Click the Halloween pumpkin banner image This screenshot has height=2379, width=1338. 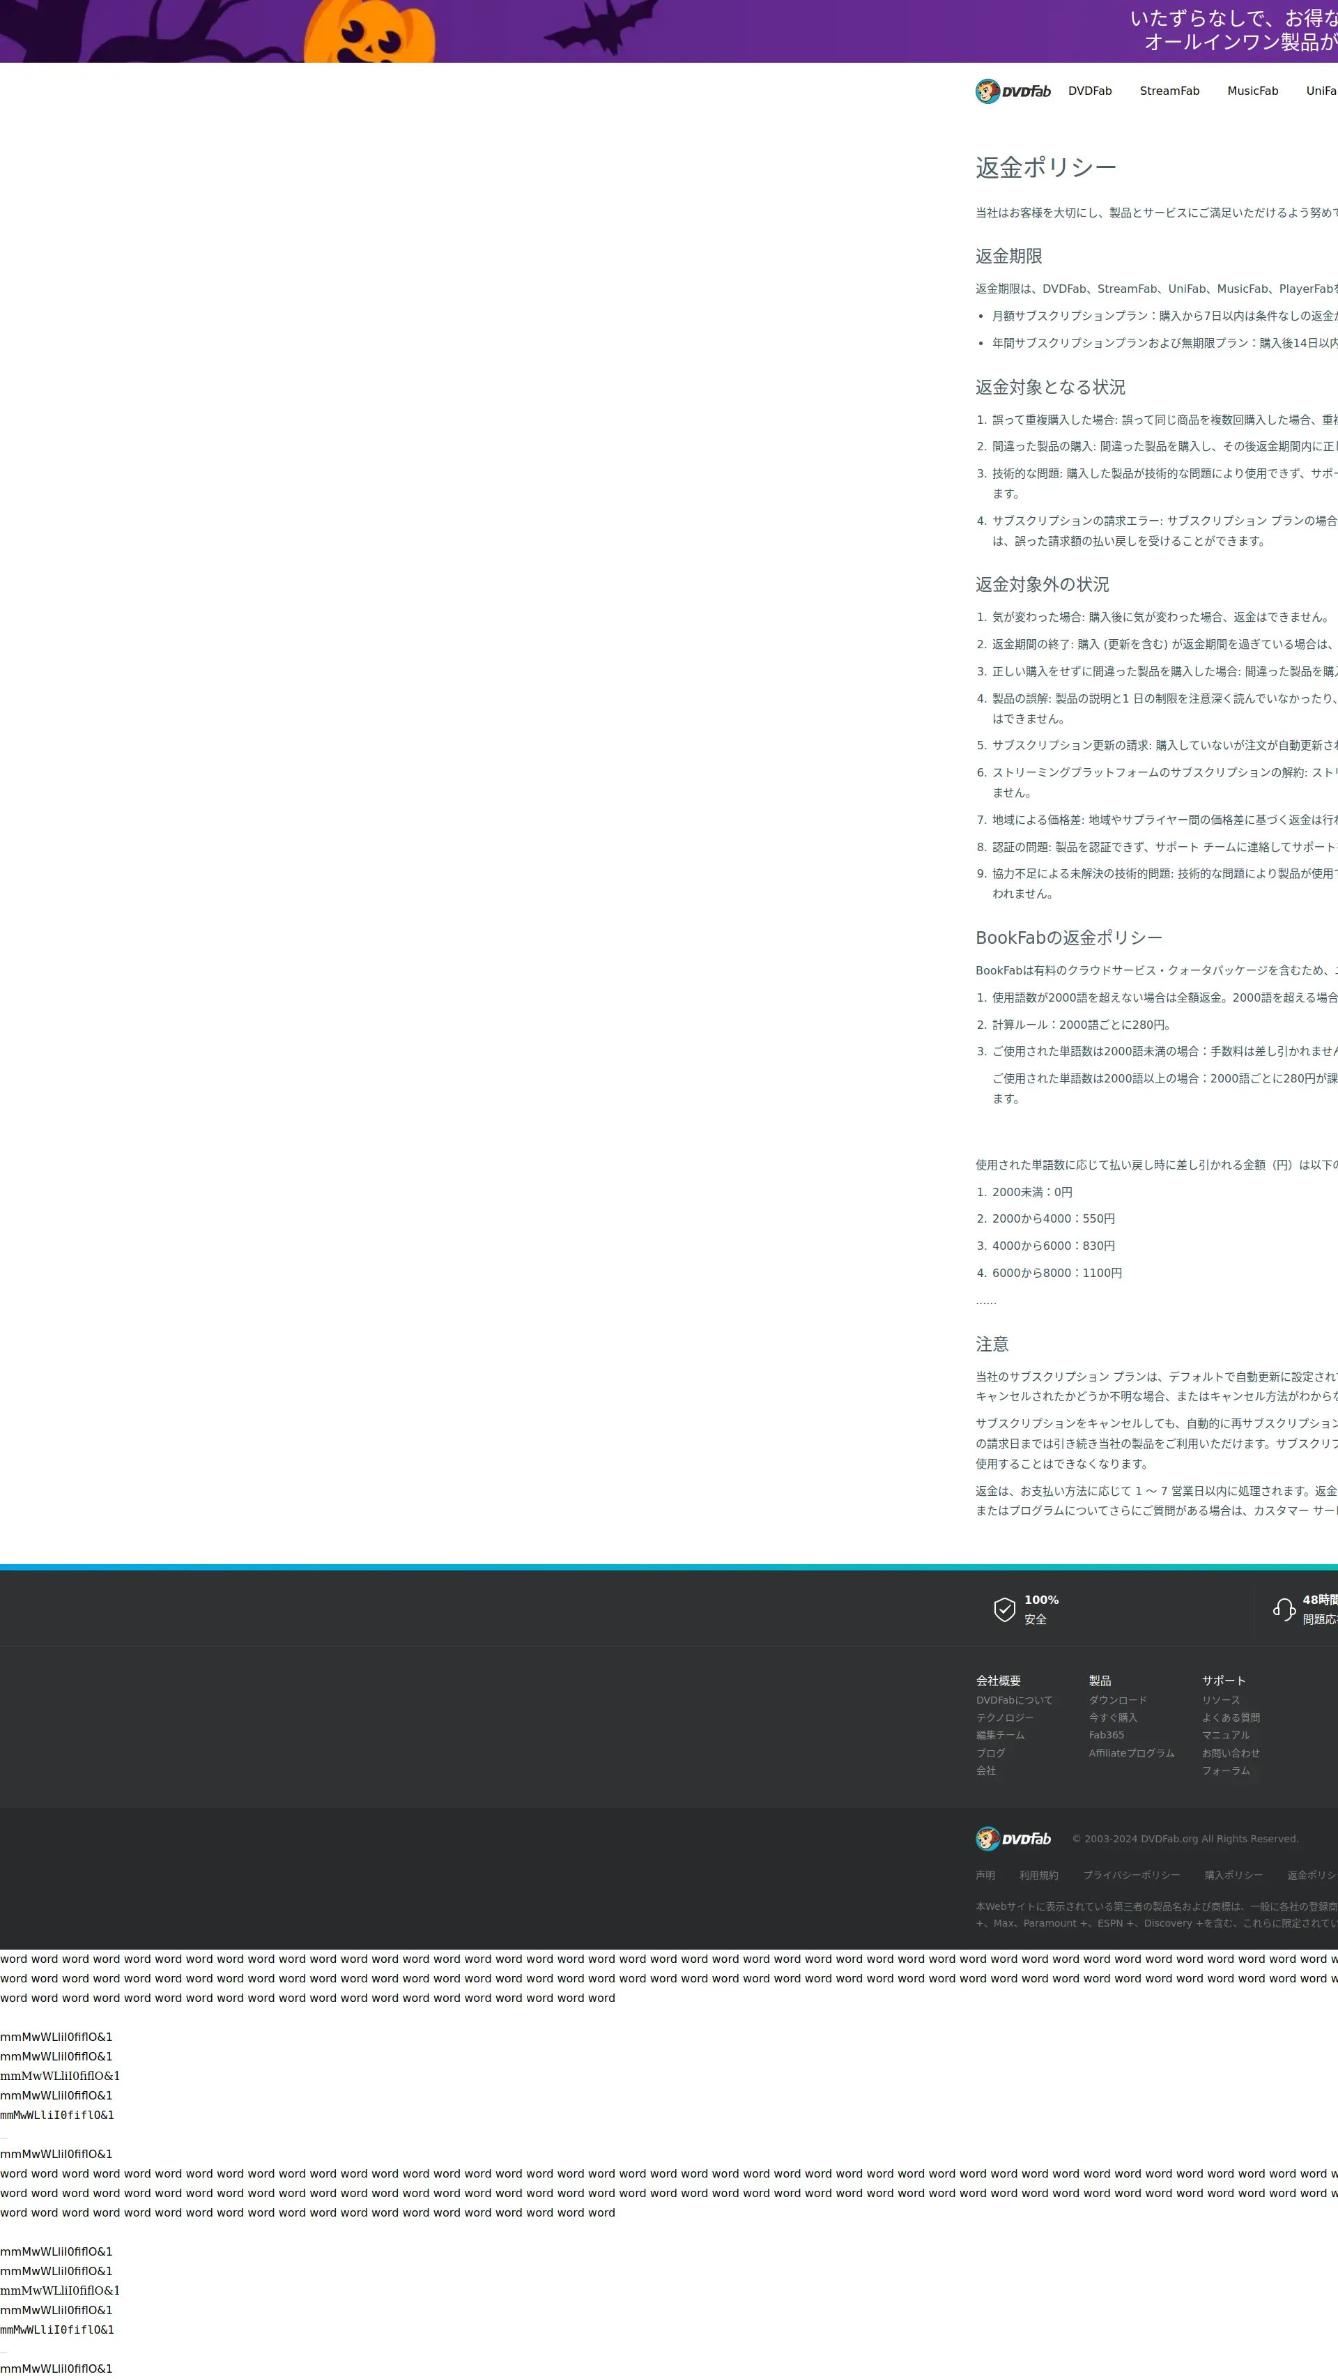pos(369,32)
